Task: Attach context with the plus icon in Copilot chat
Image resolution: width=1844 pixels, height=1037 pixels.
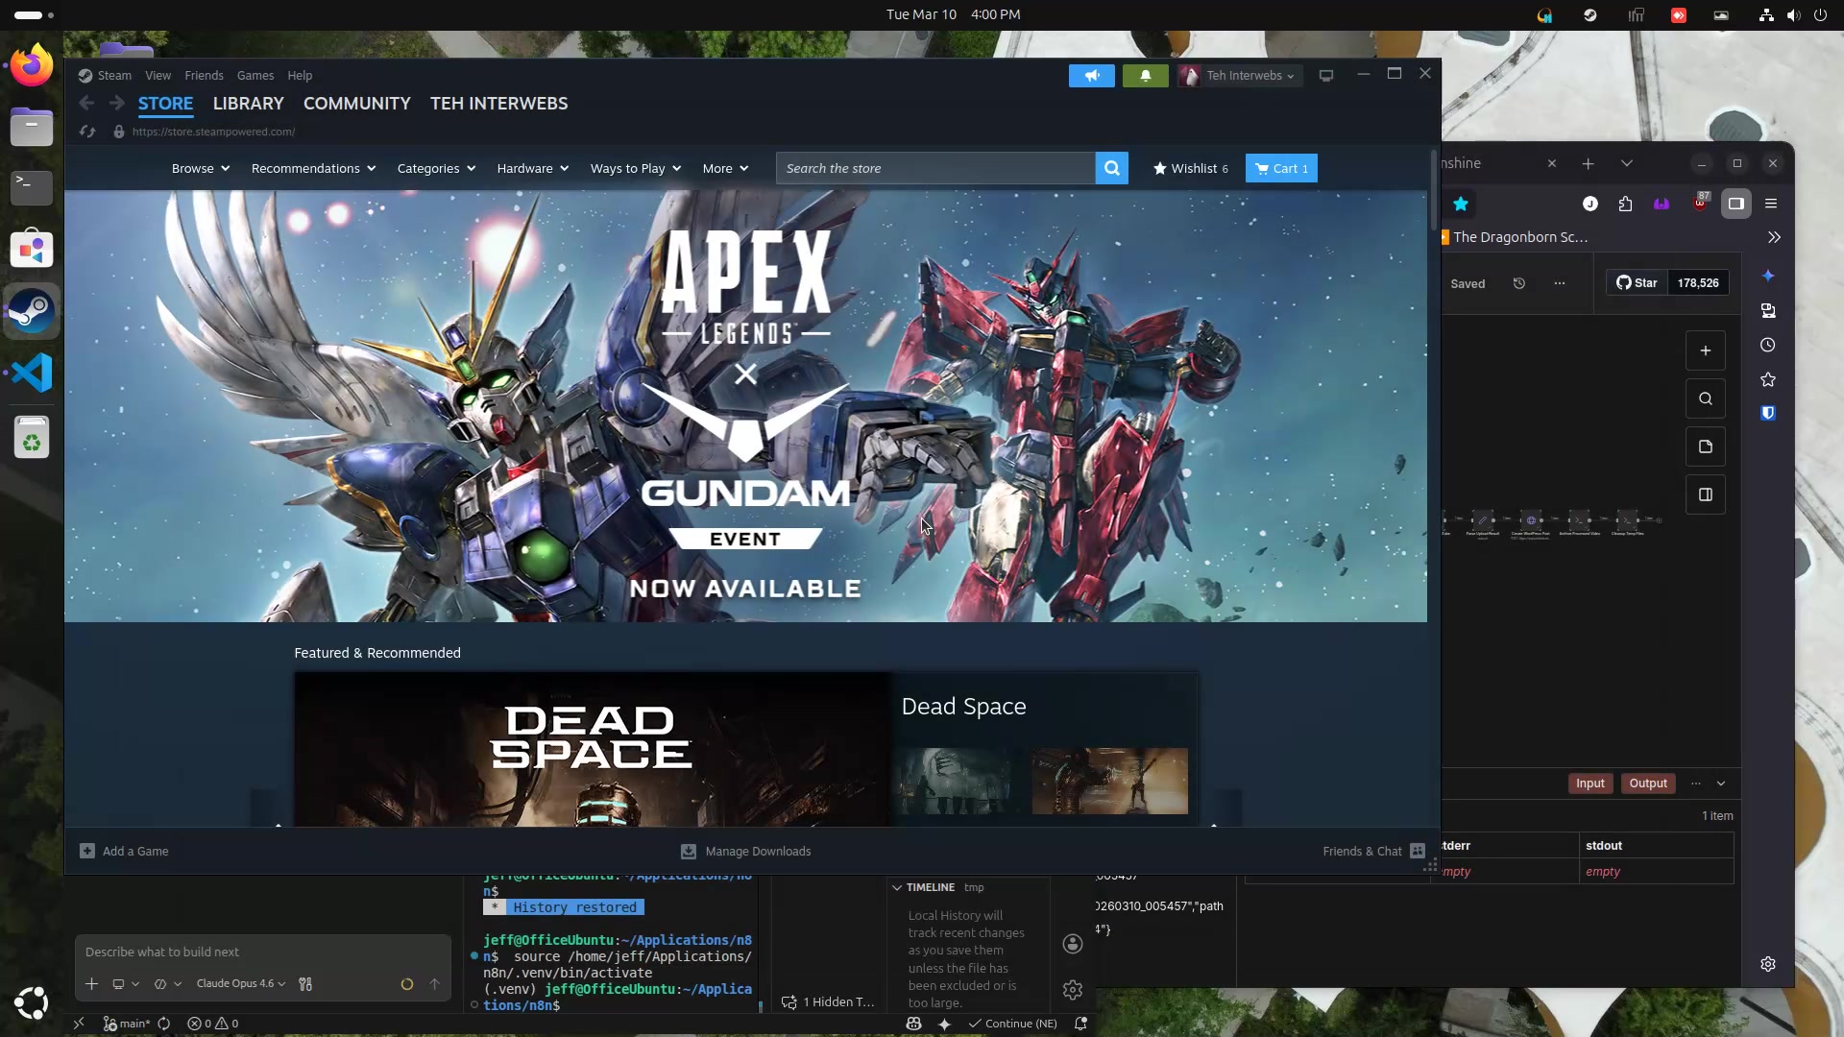Action: (x=91, y=983)
